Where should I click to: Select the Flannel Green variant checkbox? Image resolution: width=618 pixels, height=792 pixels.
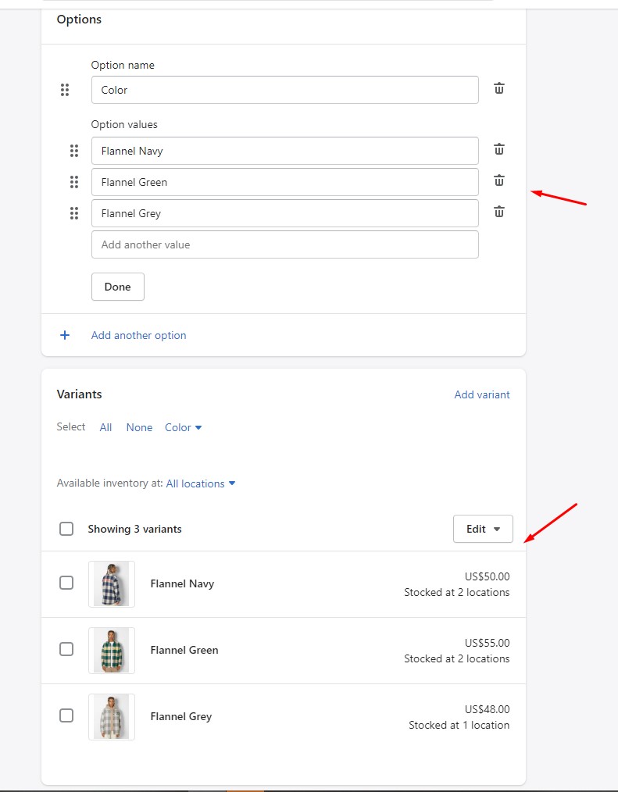coord(66,649)
